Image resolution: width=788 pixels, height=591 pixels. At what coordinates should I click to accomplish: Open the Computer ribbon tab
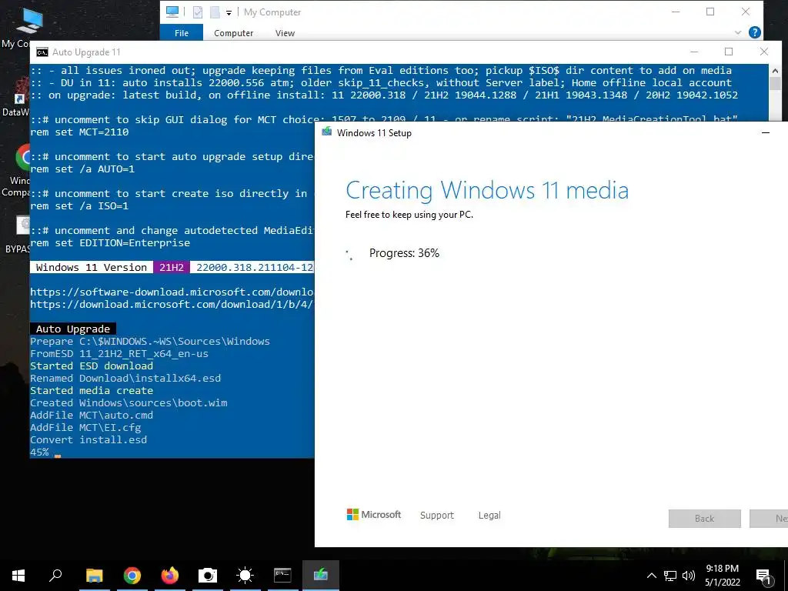click(x=233, y=33)
